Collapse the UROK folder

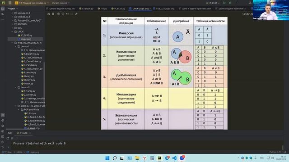(x=12, y=31)
